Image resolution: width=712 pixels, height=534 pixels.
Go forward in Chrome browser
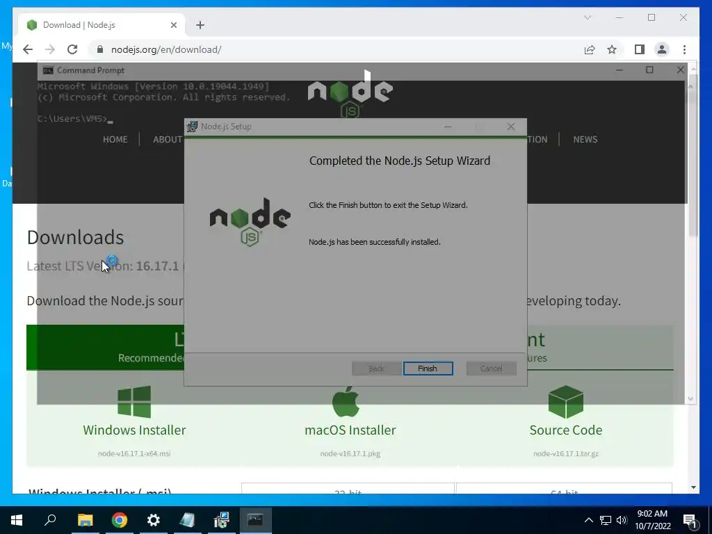coord(50,49)
